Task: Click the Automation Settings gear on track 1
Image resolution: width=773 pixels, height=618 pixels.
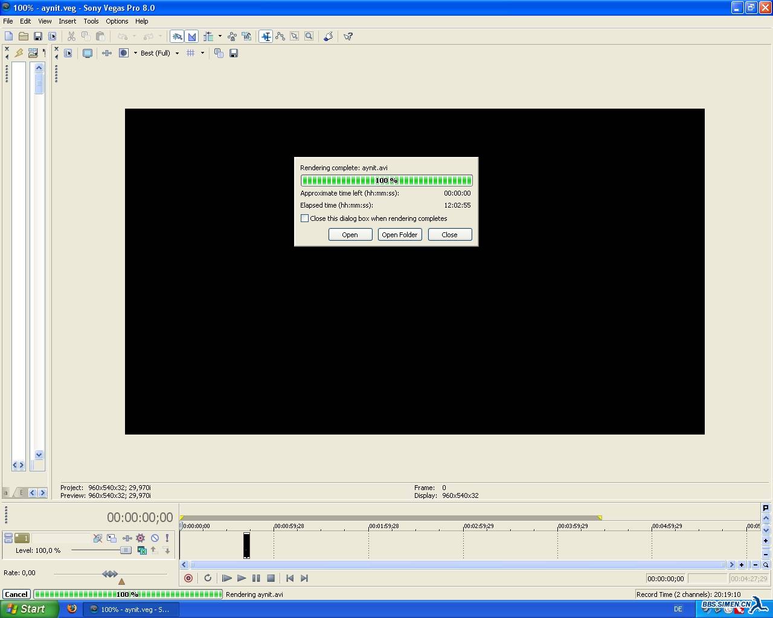Action: [x=140, y=538]
